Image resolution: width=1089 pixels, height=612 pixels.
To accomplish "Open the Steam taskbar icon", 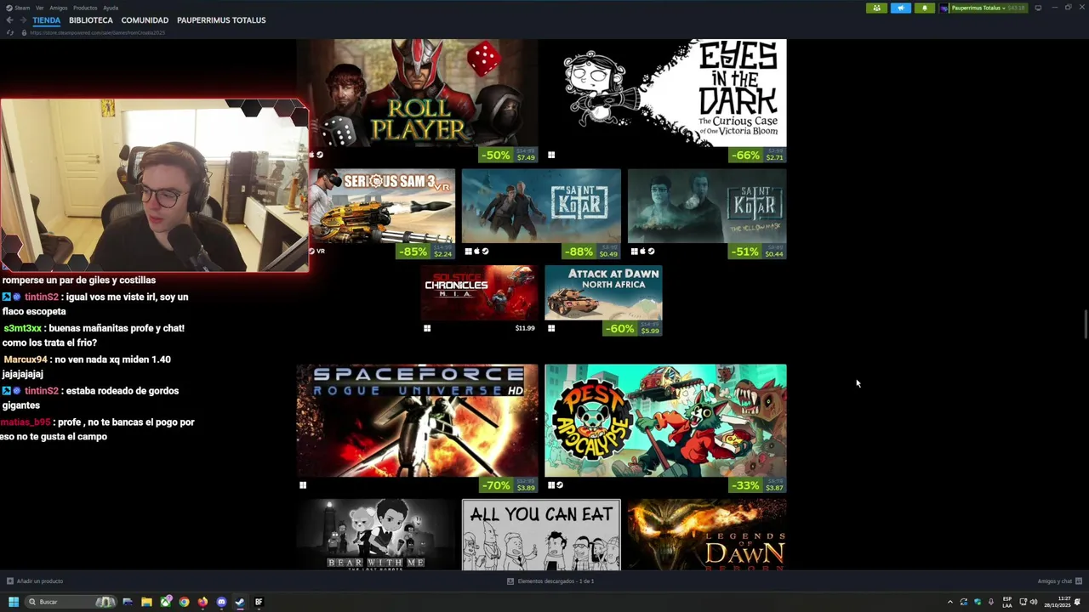I will [x=240, y=602].
